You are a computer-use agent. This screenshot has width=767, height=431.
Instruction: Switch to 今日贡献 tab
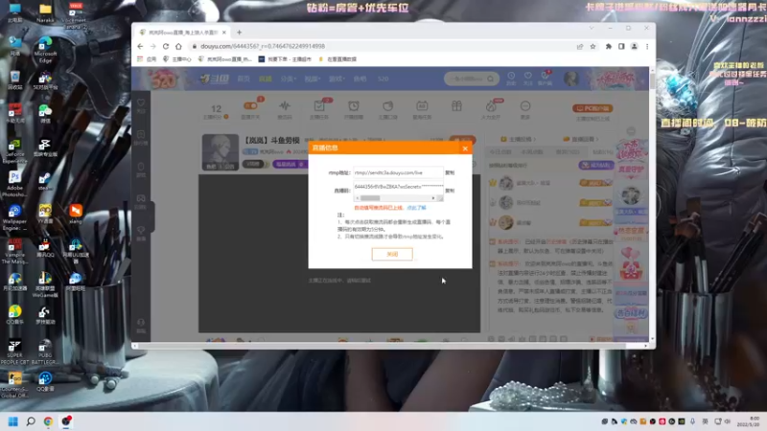point(500,152)
